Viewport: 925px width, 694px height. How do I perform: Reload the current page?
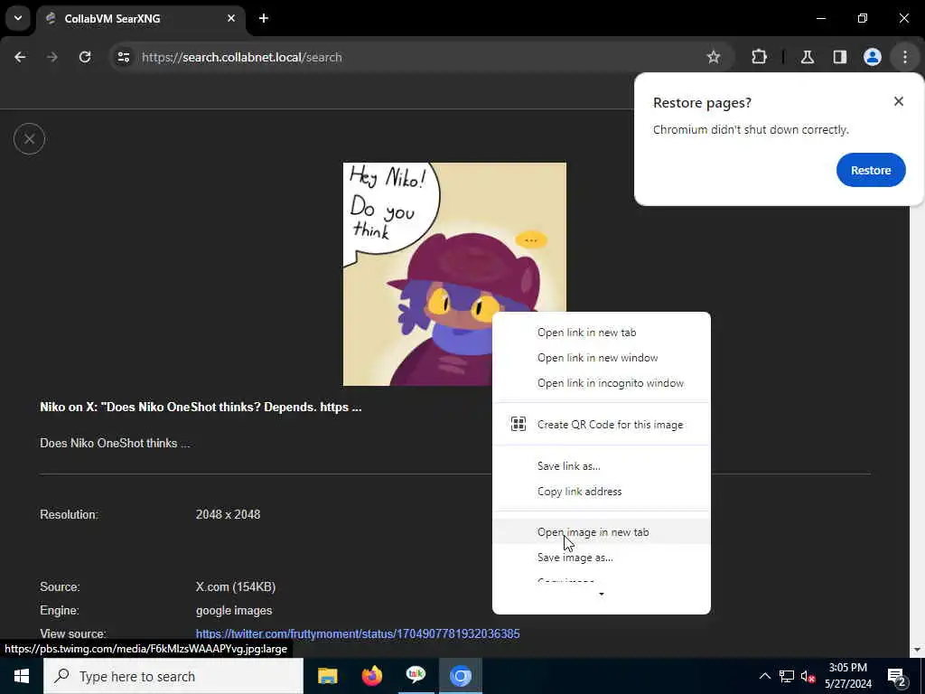click(85, 57)
